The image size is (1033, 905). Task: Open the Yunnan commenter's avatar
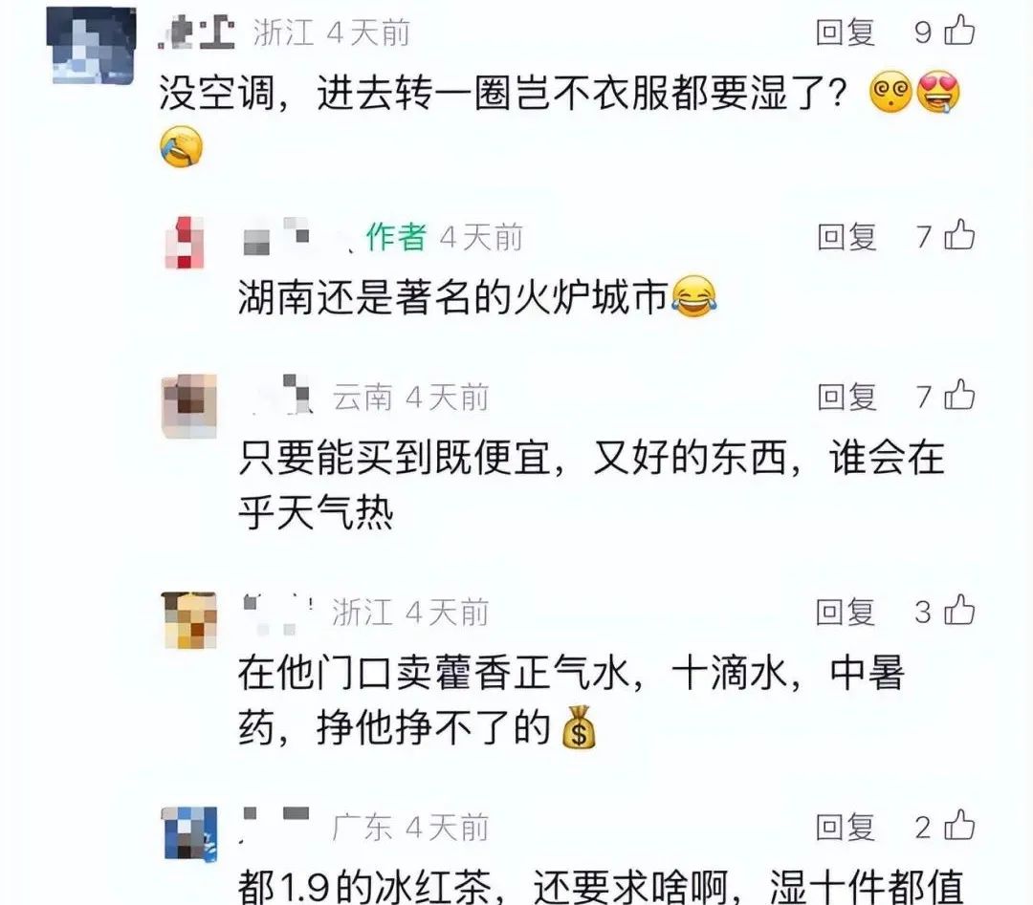coord(189,405)
